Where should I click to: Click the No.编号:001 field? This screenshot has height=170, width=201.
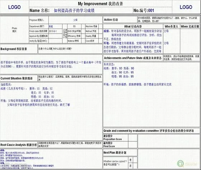[153, 10]
